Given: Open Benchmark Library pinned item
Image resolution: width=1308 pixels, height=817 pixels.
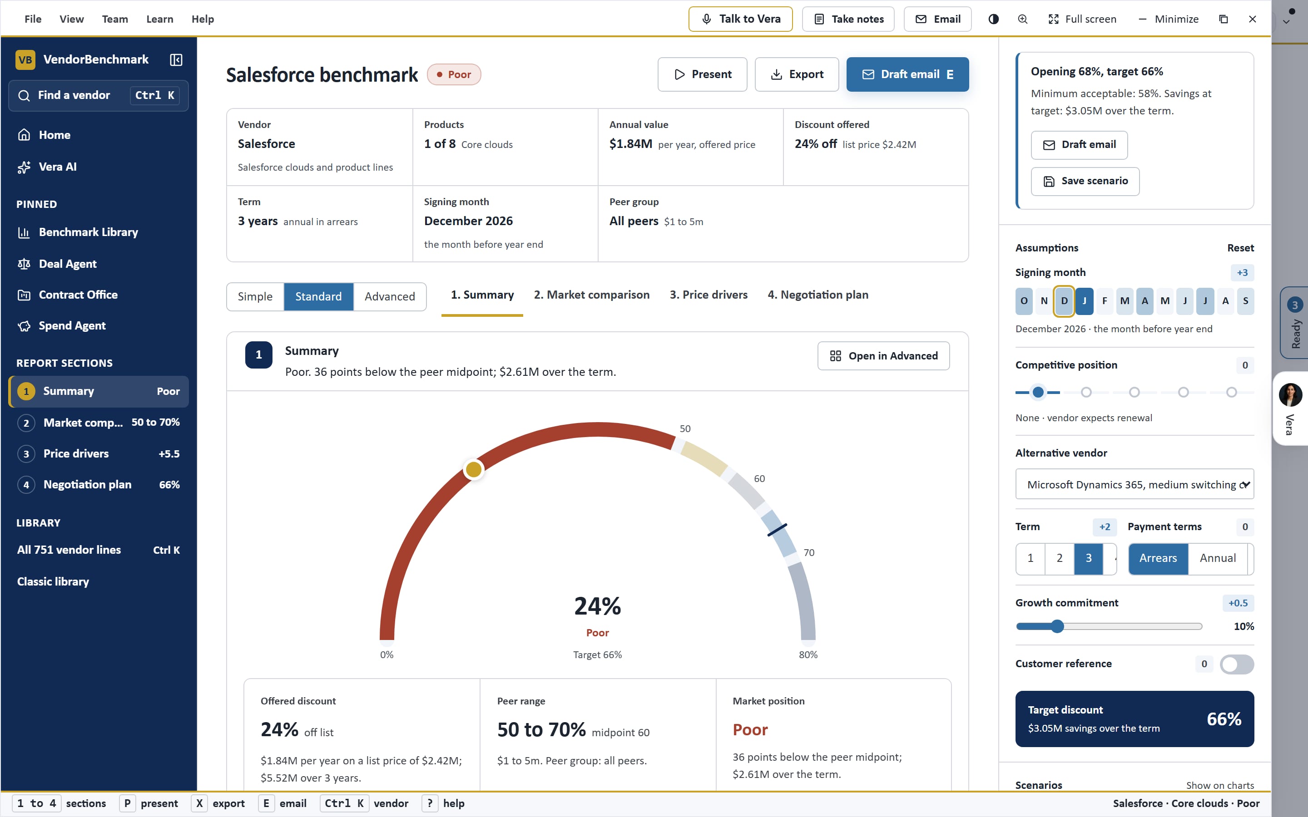Looking at the screenshot, I should [x=99, y=232].
